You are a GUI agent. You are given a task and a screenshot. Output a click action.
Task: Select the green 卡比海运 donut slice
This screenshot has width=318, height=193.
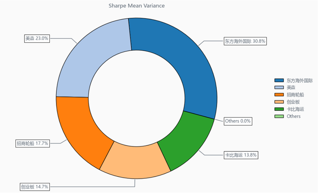(x=187, y=140)
